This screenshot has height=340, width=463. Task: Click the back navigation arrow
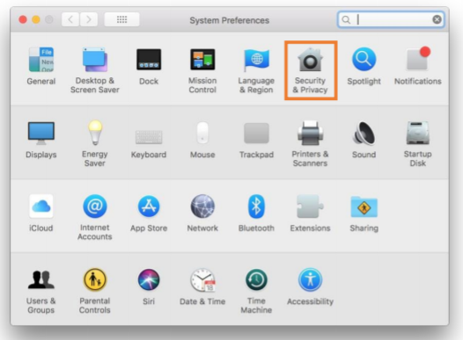click(70, 19)
